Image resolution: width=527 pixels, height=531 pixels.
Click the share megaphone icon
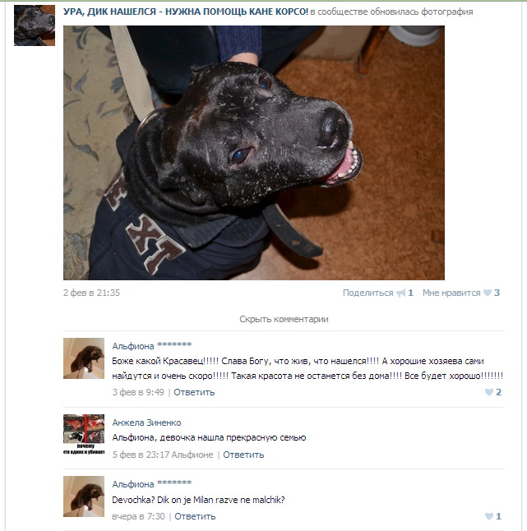coord(401,293)
